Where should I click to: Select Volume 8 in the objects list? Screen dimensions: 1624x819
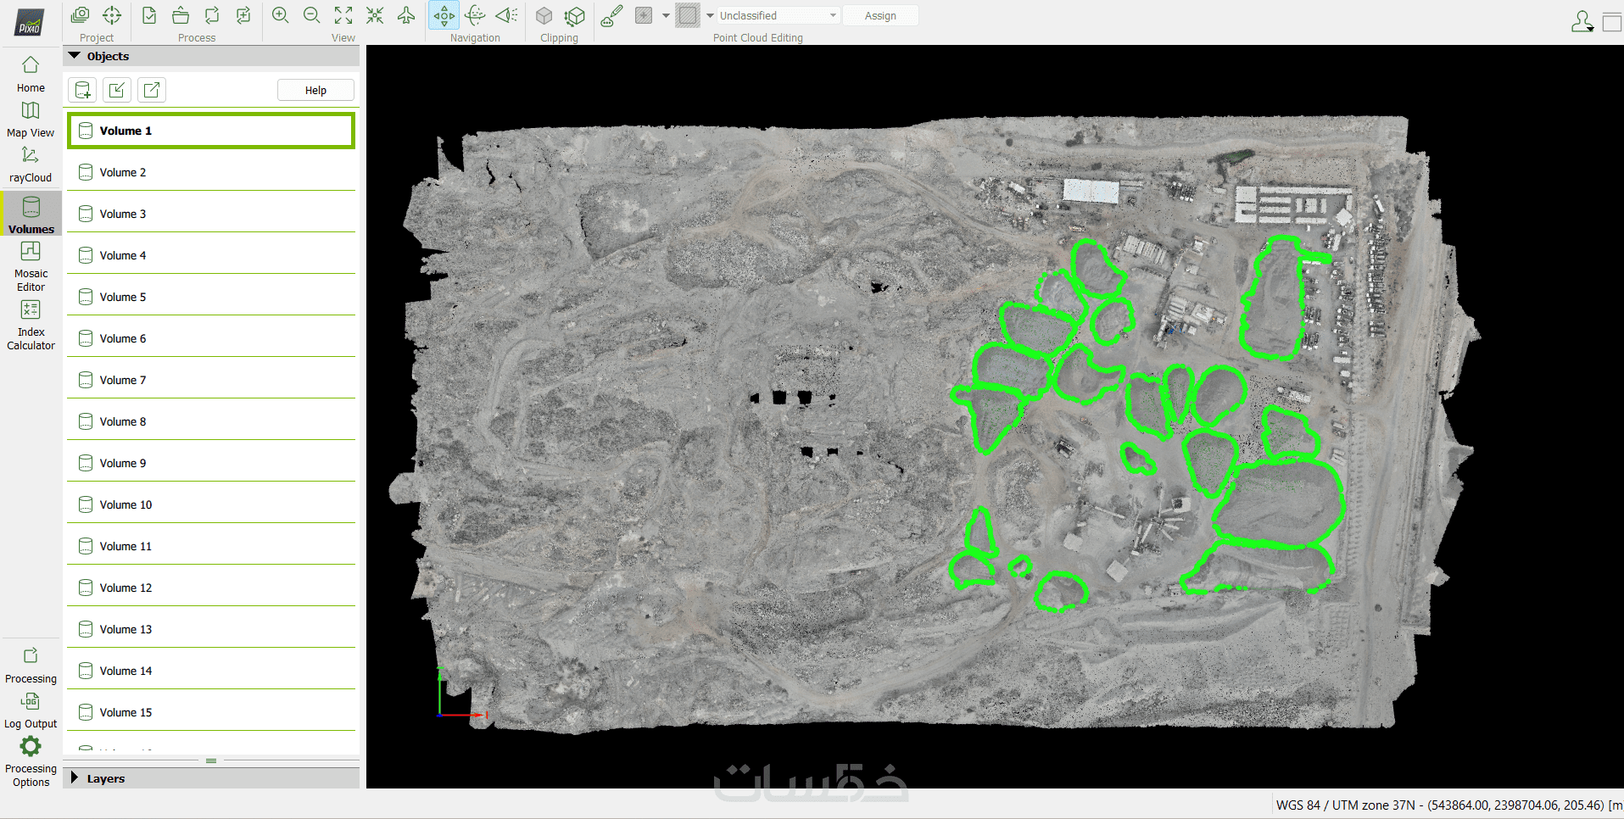[x=211, y=421]
